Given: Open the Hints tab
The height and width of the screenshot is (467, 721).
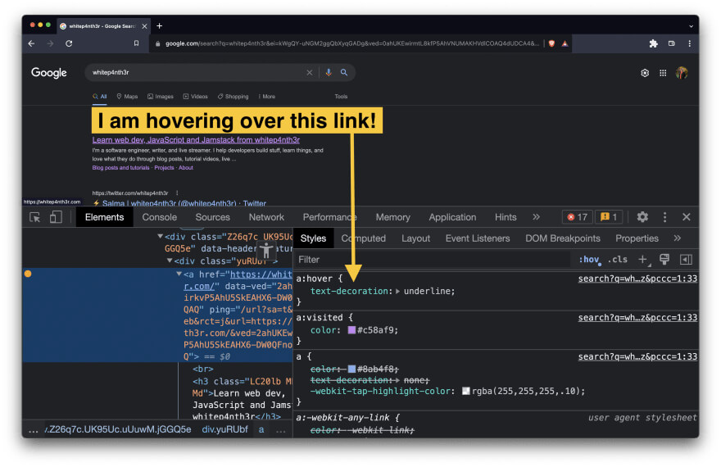Looking at the screenshot, I should pyautogui.click(x=506, y=217).
